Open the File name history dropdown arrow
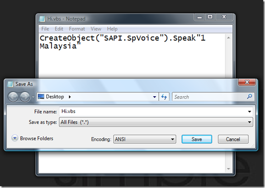265x188 pixels. coord(250,112)
